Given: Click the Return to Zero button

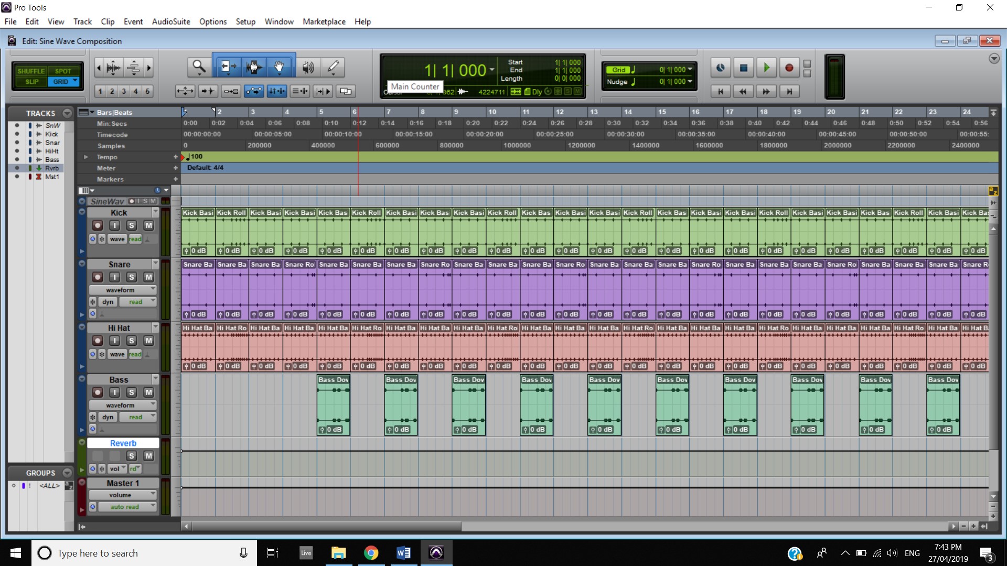Looking at the screenshot, I should click(x=721, y=91).
